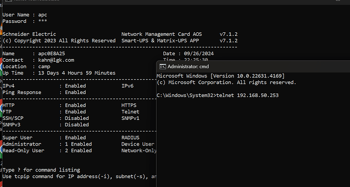This screenshot has height=187, width=350.
Task: Click the telnet 192.168.50.253 command text
Action: click(x=248, y=96)
